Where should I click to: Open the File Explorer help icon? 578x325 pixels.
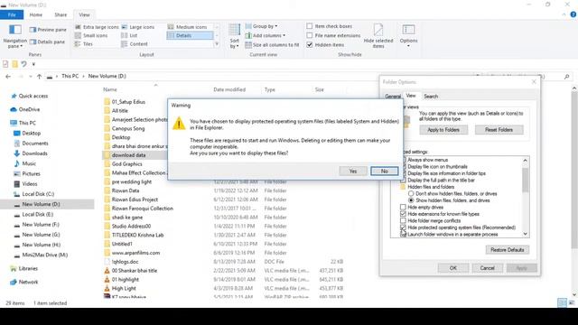point(573,14)
